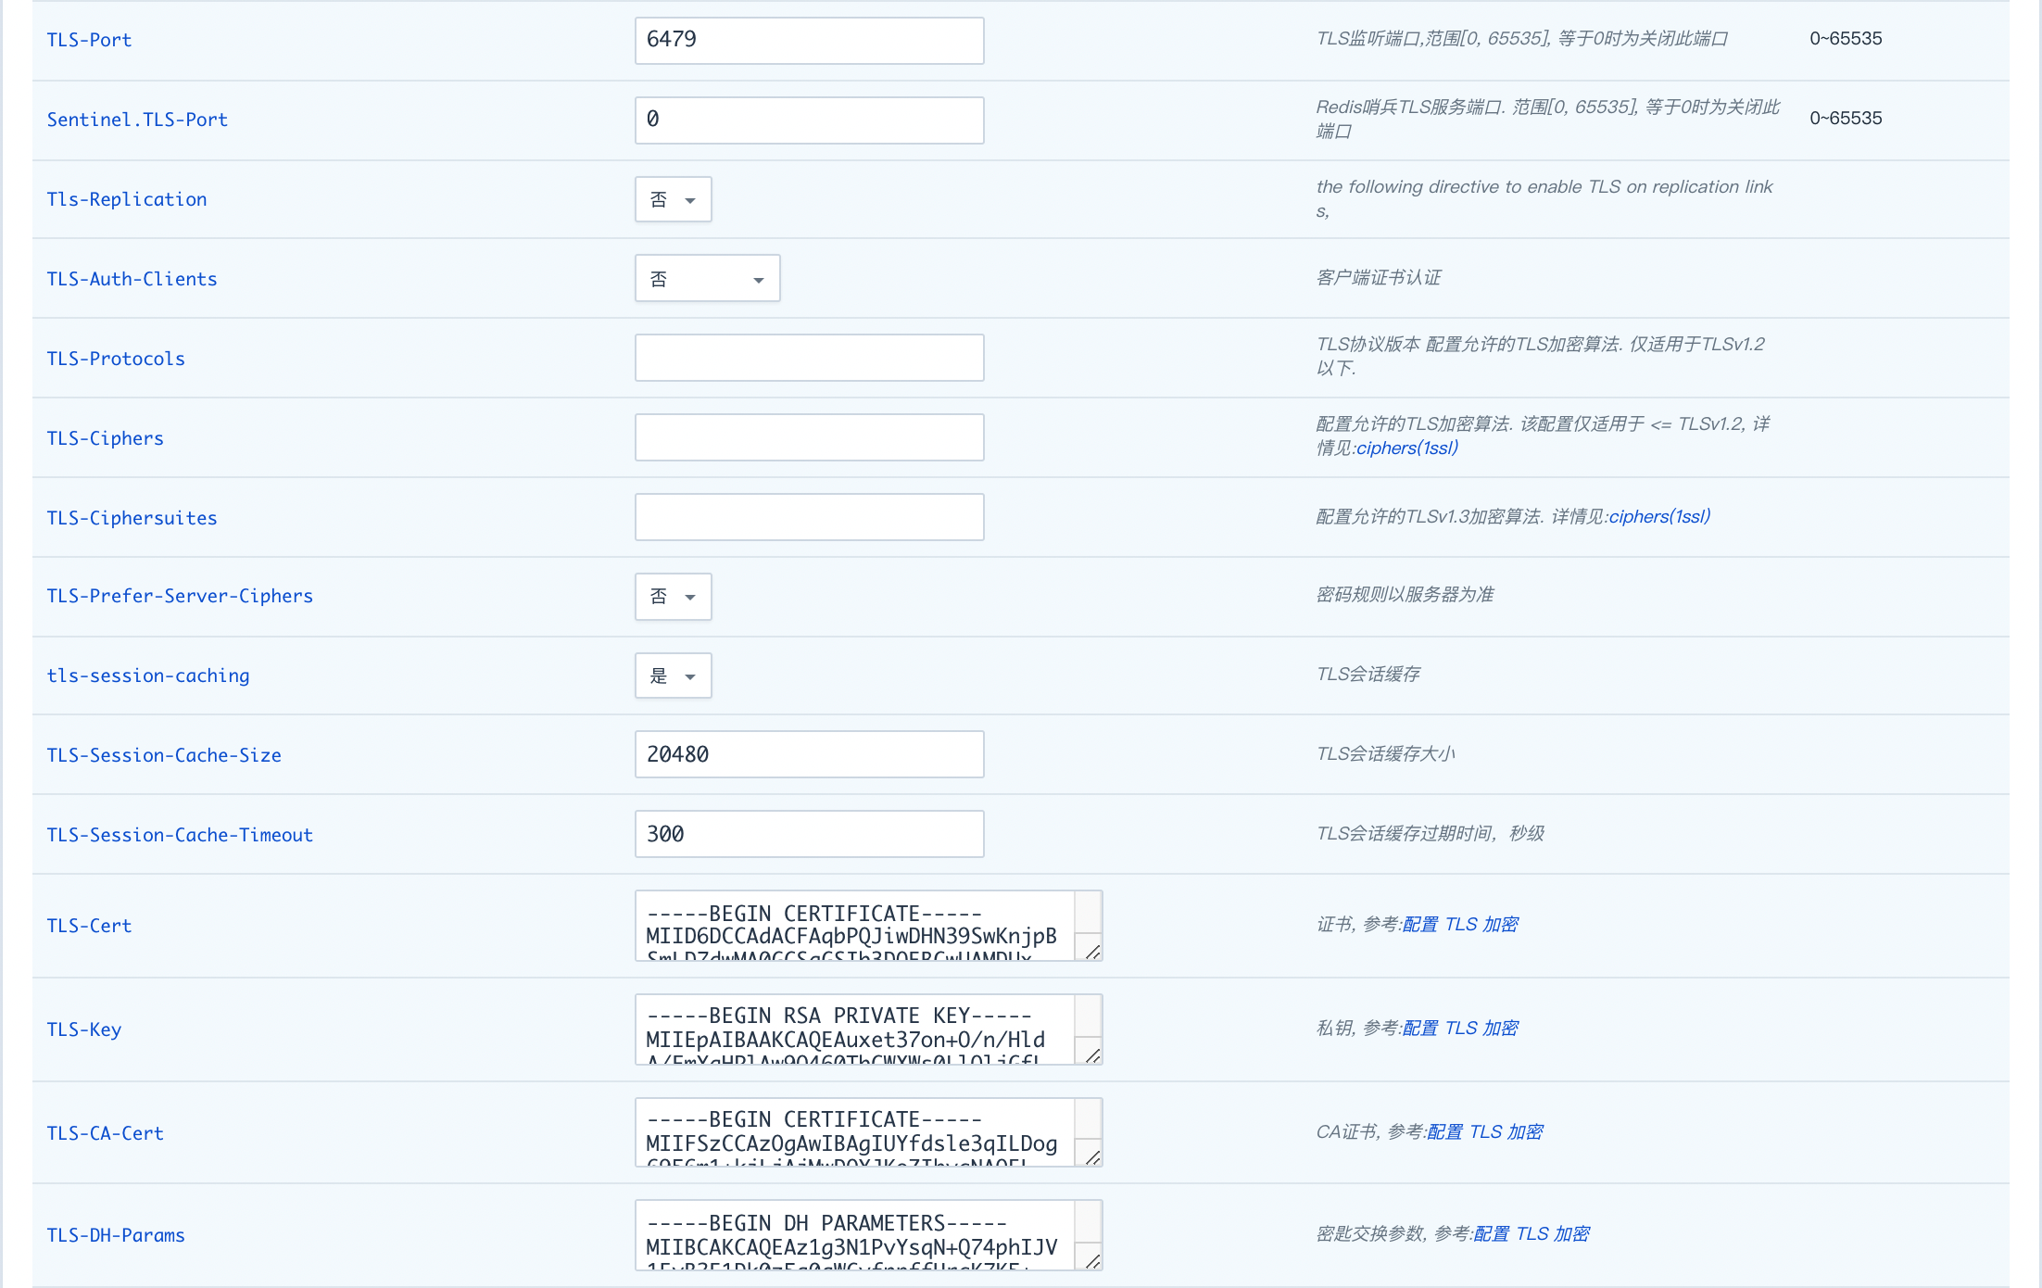Image resolution: width=2042 pixels, height=1288 pixels.
Task: Click the TLS-Ciphersuites label
Action: point(132,518)
